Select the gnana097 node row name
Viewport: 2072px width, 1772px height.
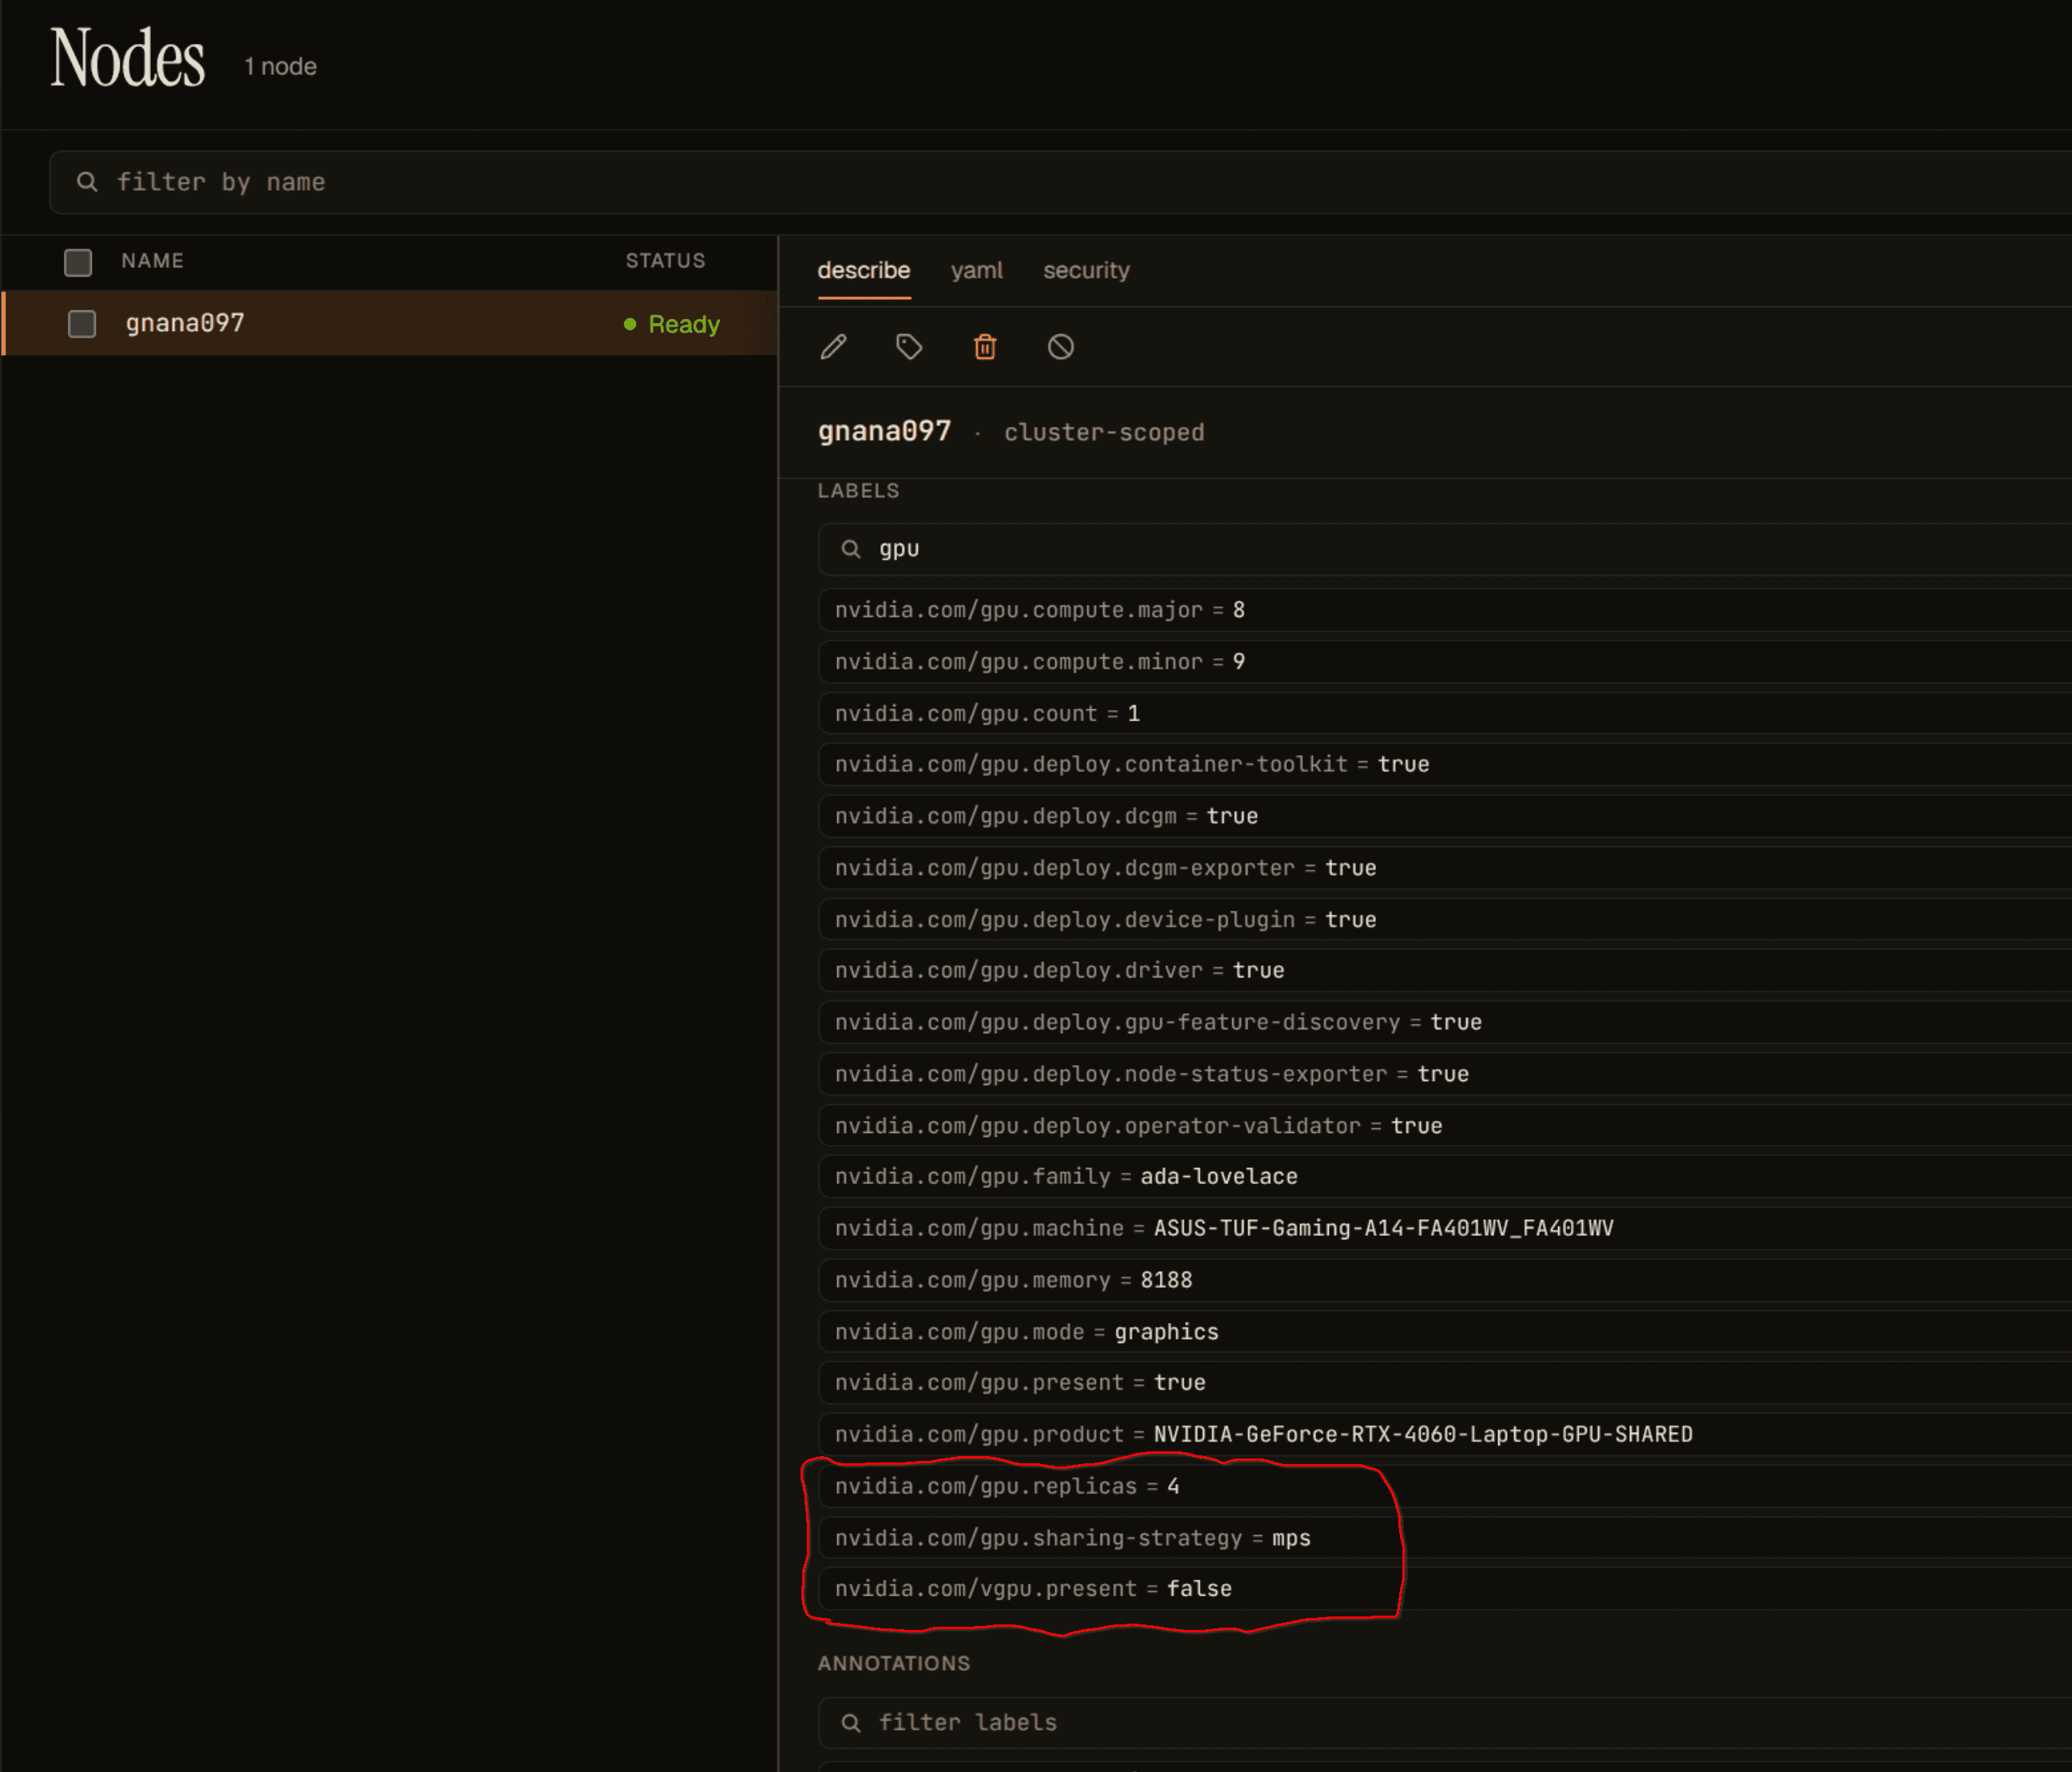pyautogui.click(x=185, y=323)
